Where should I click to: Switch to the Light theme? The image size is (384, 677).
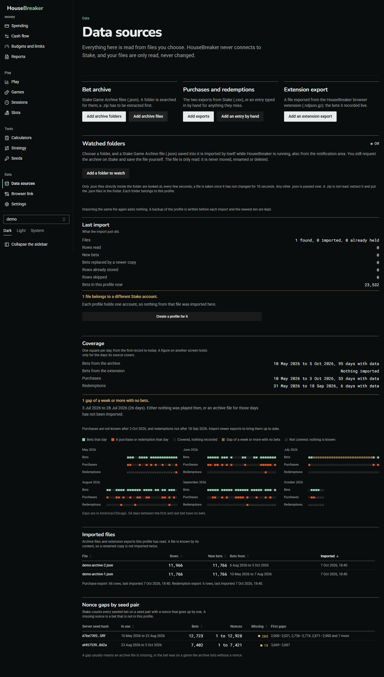point(21,231)
